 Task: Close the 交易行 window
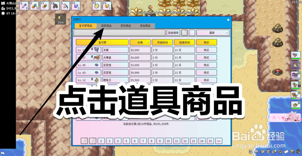[x=228, y=20]
